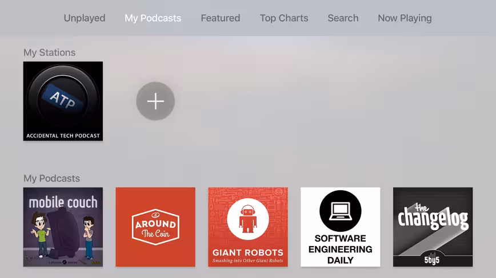496x278 pixels.
Task: Open the Accidental Tech Podcast station
Action: 63,101
